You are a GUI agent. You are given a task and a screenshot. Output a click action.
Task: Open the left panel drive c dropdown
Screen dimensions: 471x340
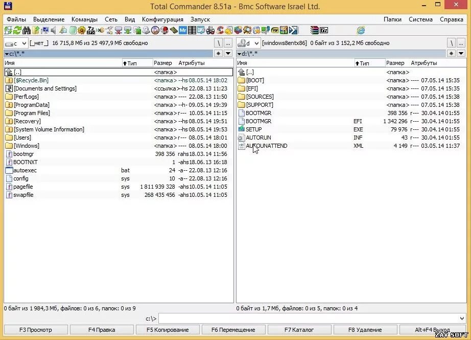tap(16, 43)
